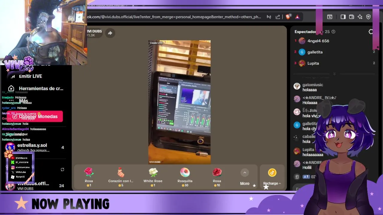The width and height of the screenshot is (383, 215).
Task: Open the vivi.dubs.offi... channel row
Action: [35, 186]
